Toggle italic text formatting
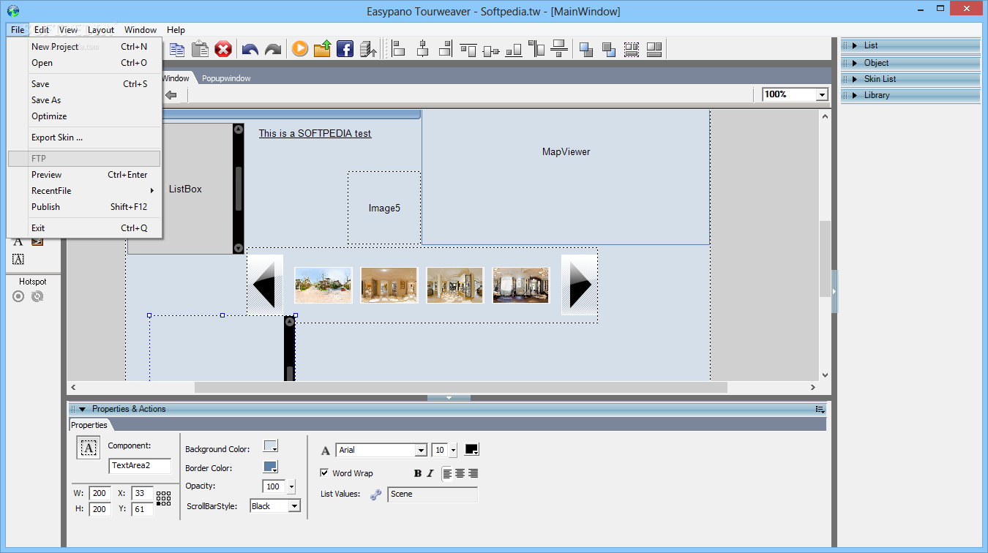 pyautogui.click(x=430, y=473)
